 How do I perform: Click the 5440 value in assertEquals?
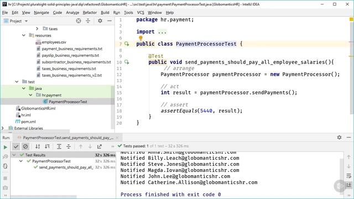pyautogui.click(x=206, y=111)
